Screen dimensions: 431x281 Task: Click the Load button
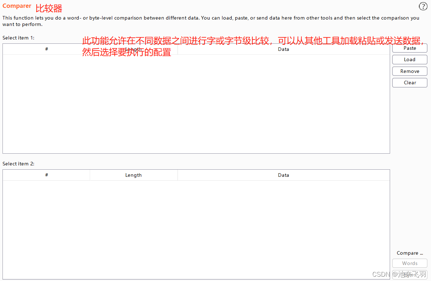pos(410,59)
